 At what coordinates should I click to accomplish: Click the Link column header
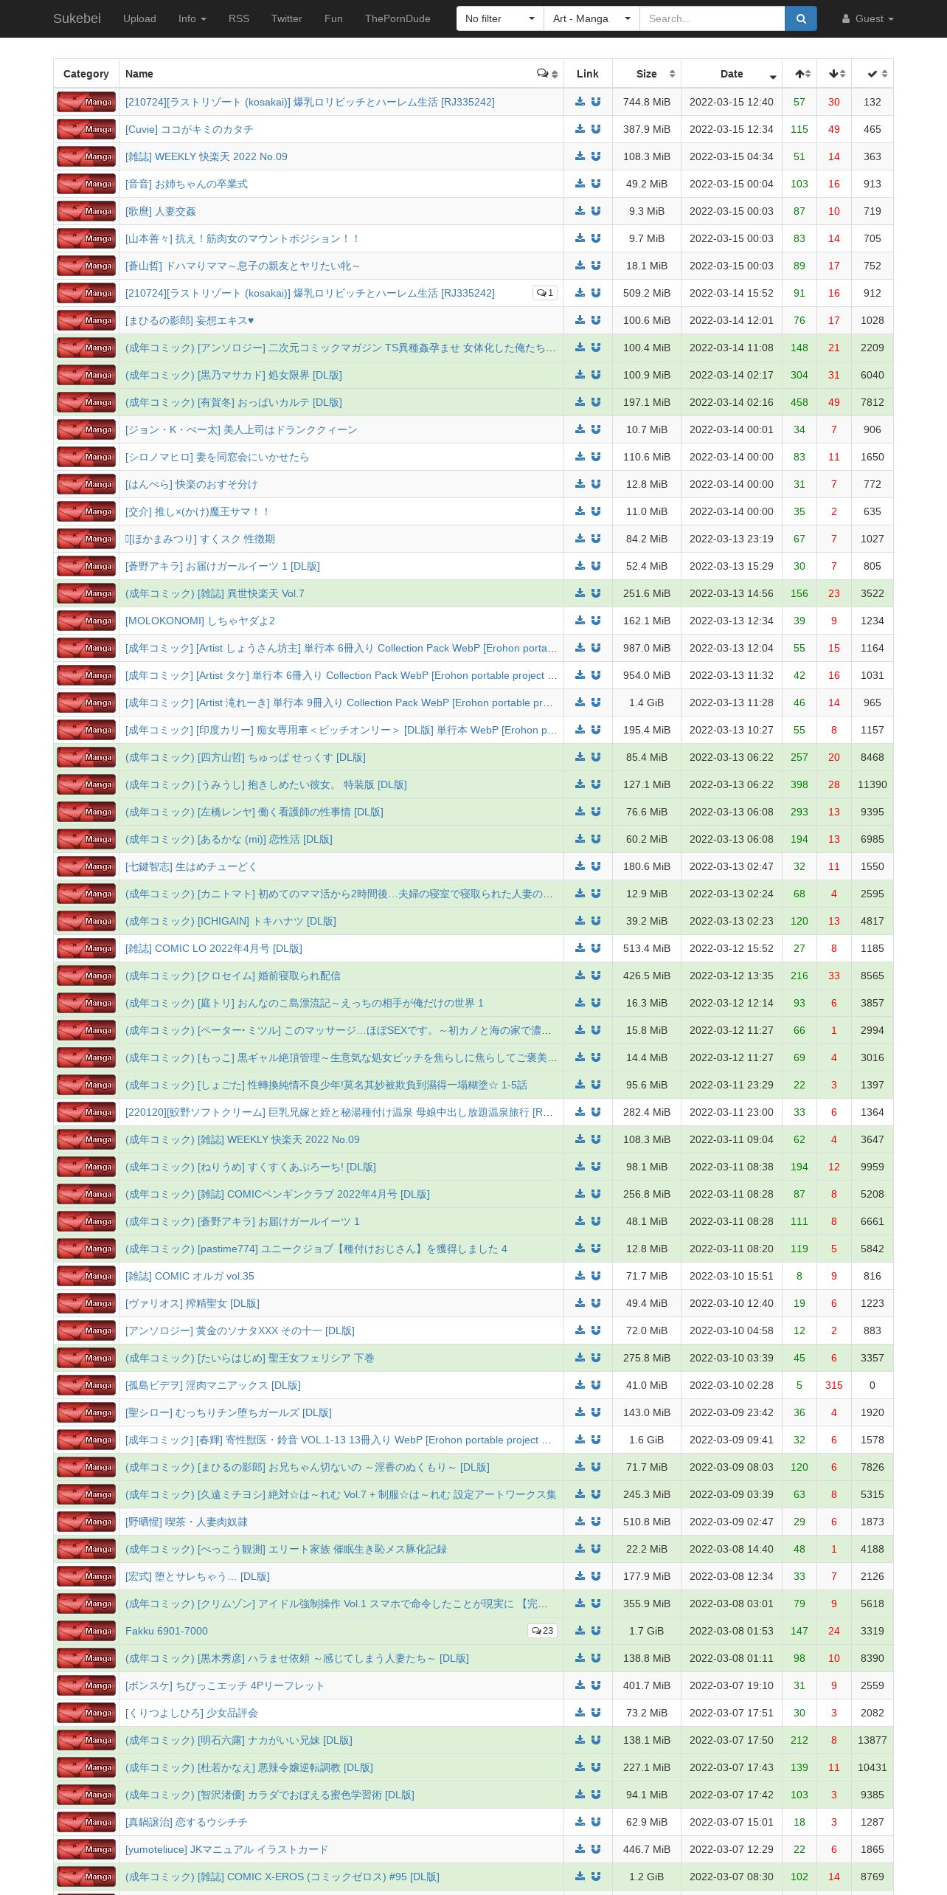(588, 74)
